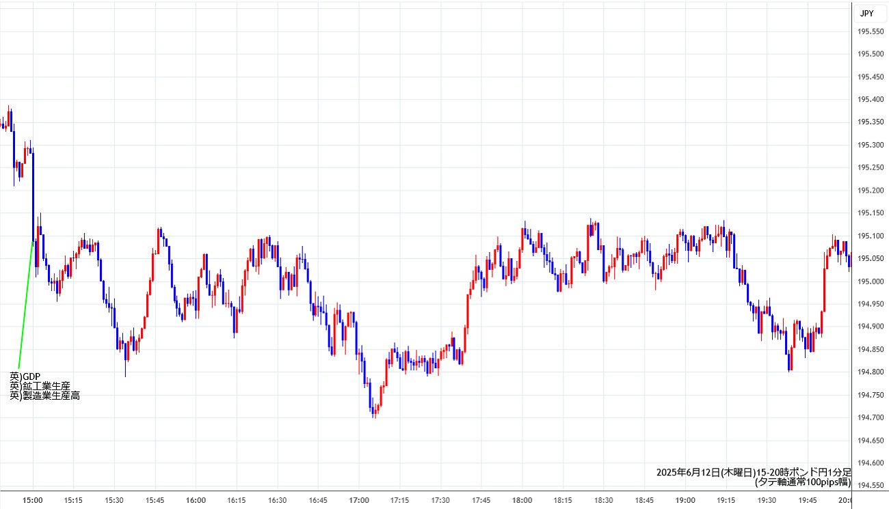Click the JPY currency label
Viewport: 889px width, 509px height.
(866, 13)
